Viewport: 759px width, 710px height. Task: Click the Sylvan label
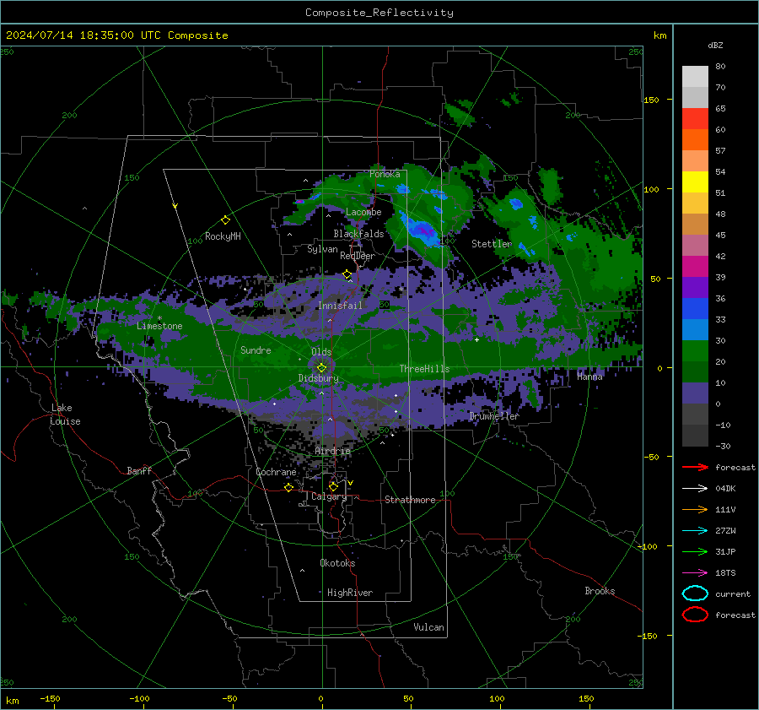coord(322,249)
